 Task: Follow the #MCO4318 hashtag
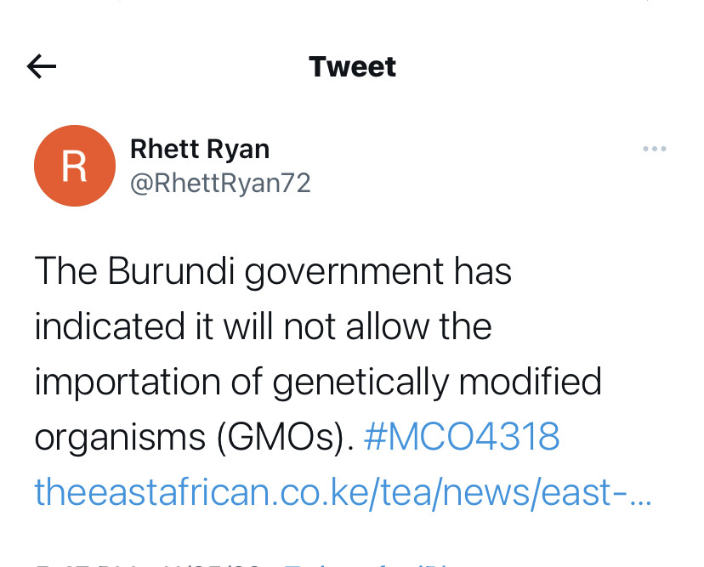(x=462, y=437)
